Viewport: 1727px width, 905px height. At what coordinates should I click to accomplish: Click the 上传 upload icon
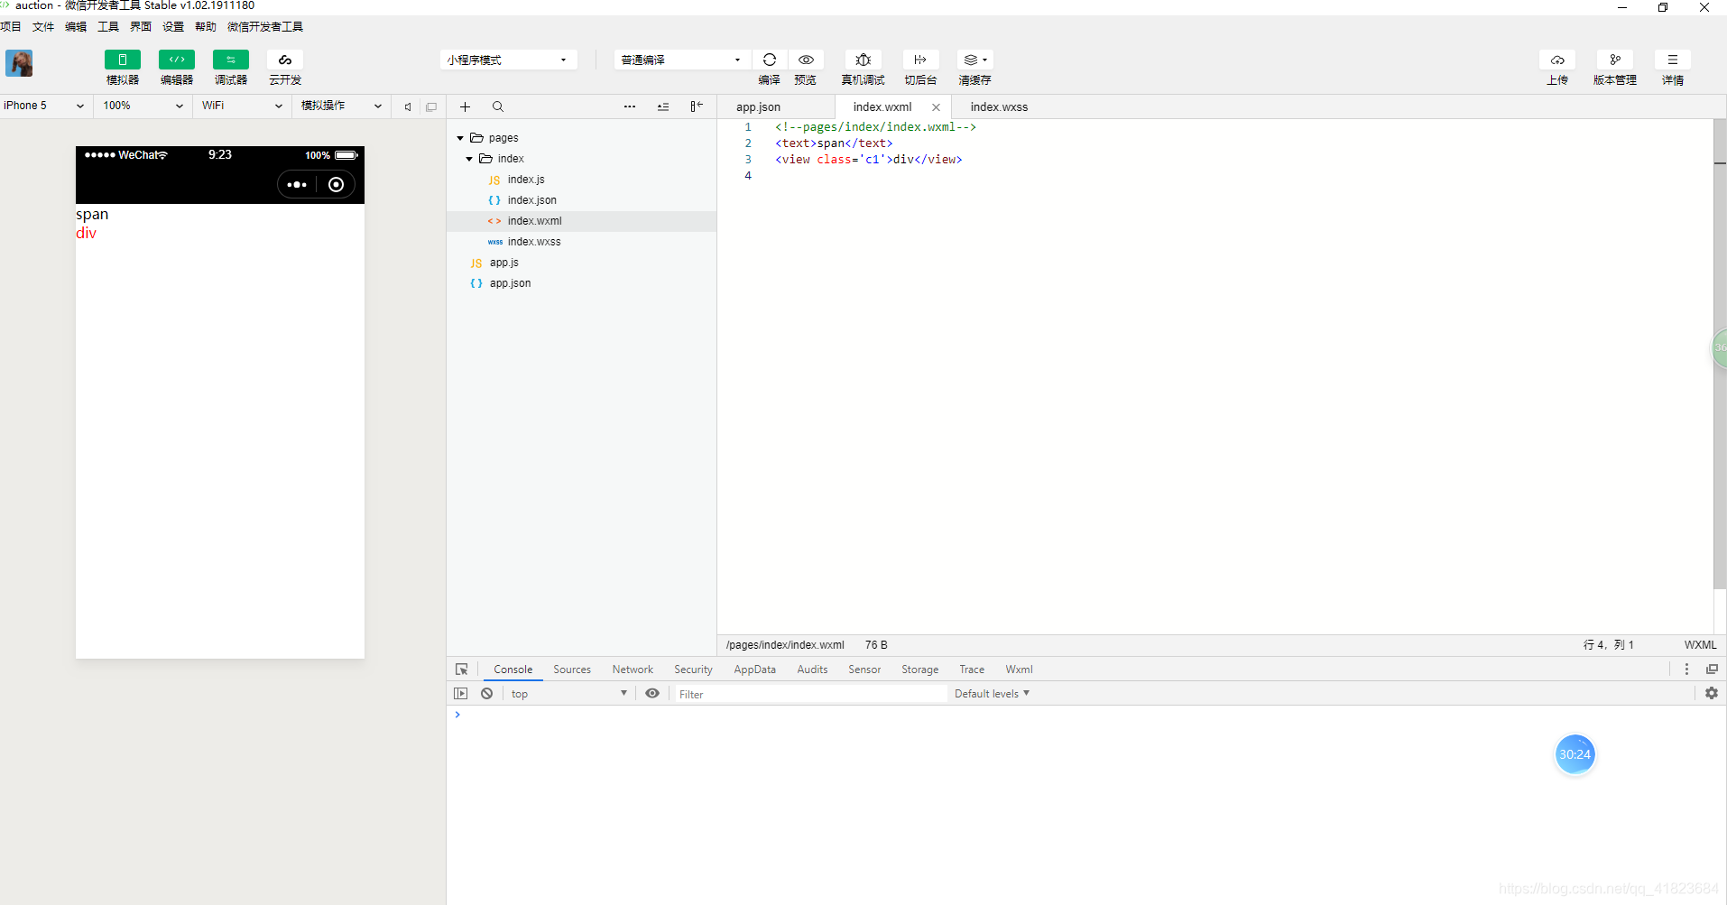(x=1558, y=60)
